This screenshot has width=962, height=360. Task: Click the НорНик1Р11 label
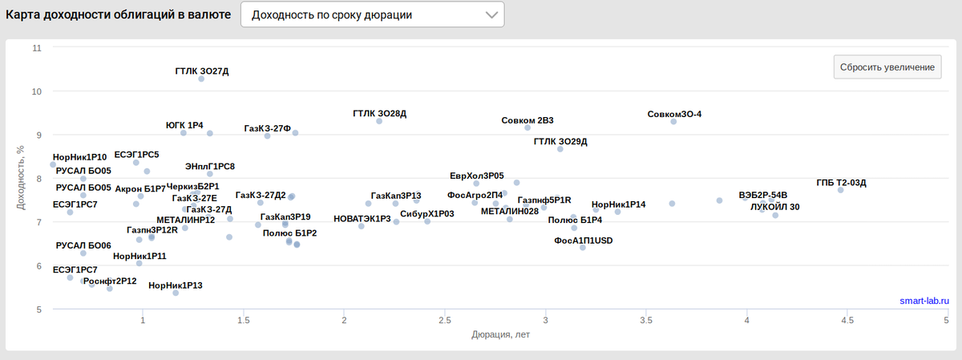[140, 257]
